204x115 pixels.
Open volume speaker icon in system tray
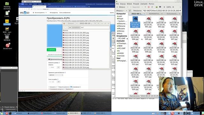click(188, 113)
